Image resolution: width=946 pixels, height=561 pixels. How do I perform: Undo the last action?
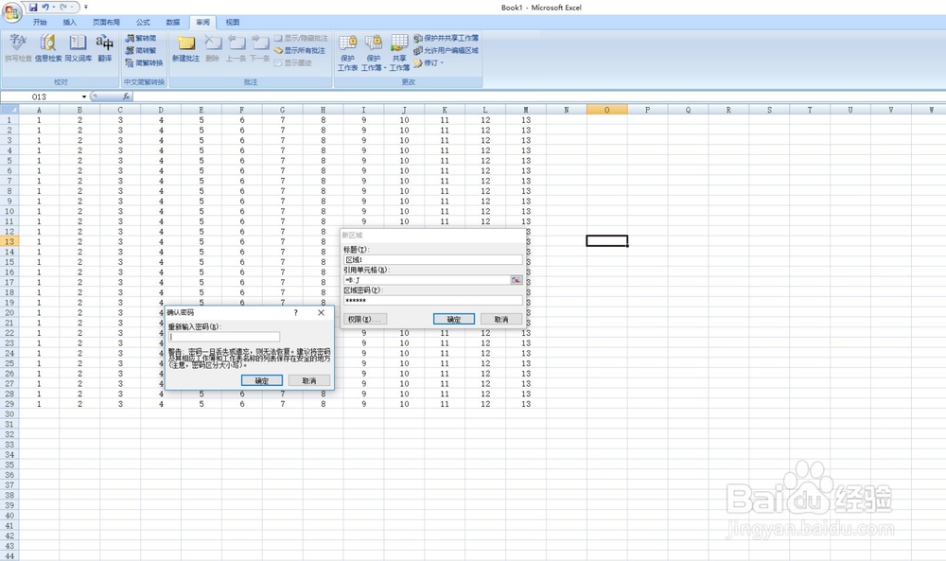point(45,8)
